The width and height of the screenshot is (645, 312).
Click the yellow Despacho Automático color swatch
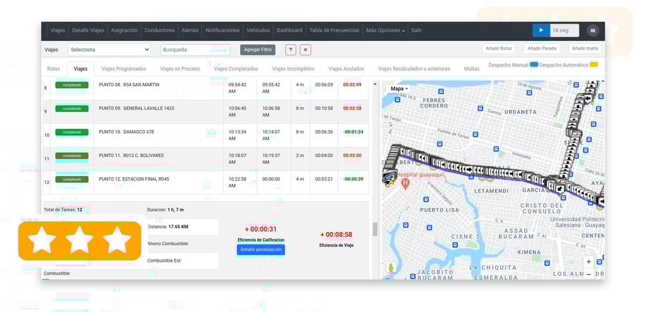pos(594,65)
